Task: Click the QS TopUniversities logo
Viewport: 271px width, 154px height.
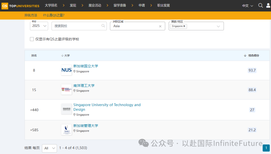Action: coord(20,6)
